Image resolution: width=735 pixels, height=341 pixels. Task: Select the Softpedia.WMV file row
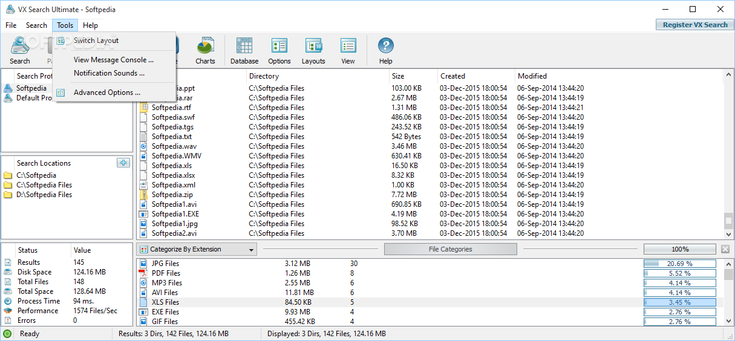pyautogui.click(x=431, y=156)
